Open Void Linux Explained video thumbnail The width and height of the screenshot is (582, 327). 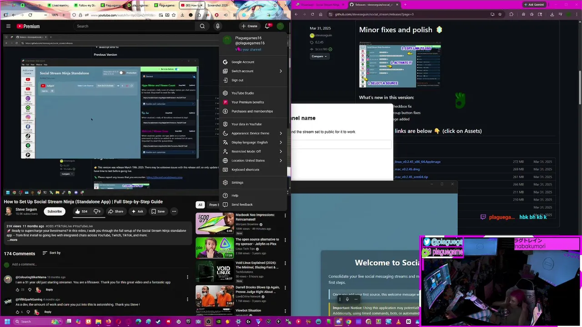215,272
